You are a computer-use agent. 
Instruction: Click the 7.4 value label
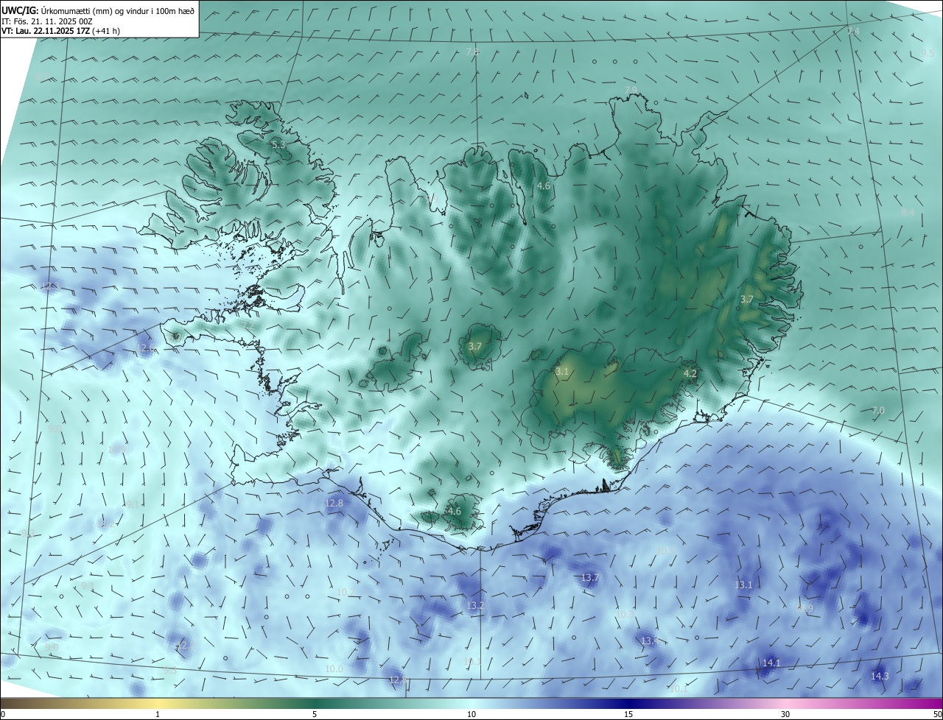click(x=853, y=31)
